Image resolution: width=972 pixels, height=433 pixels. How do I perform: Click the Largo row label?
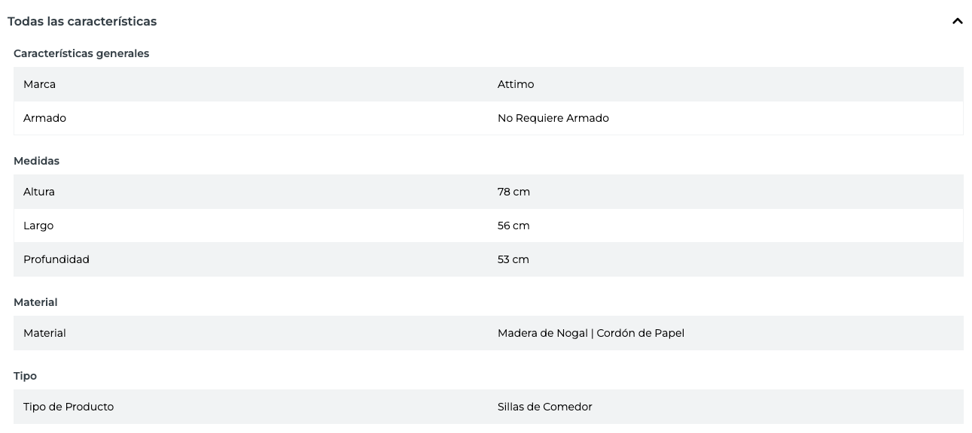[x=38, y=226]
